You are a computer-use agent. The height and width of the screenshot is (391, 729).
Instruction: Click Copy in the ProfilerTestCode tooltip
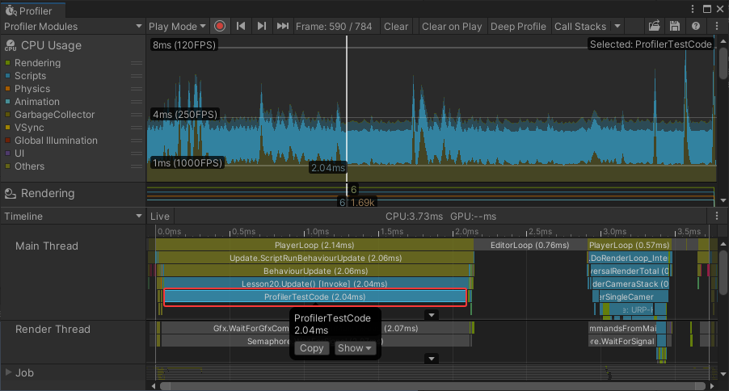click(x=311, y=348)
